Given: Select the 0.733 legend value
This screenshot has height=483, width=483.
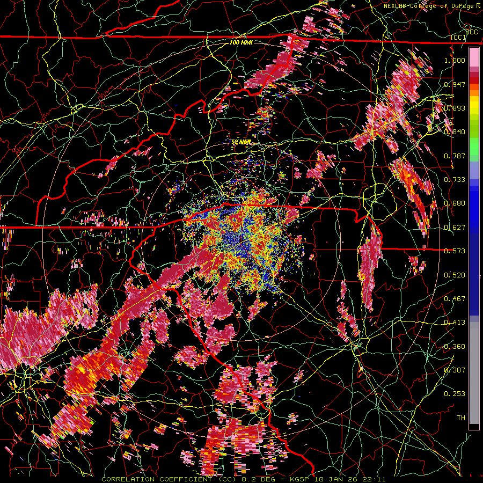Looking at the screenshot, I should 455,180.
